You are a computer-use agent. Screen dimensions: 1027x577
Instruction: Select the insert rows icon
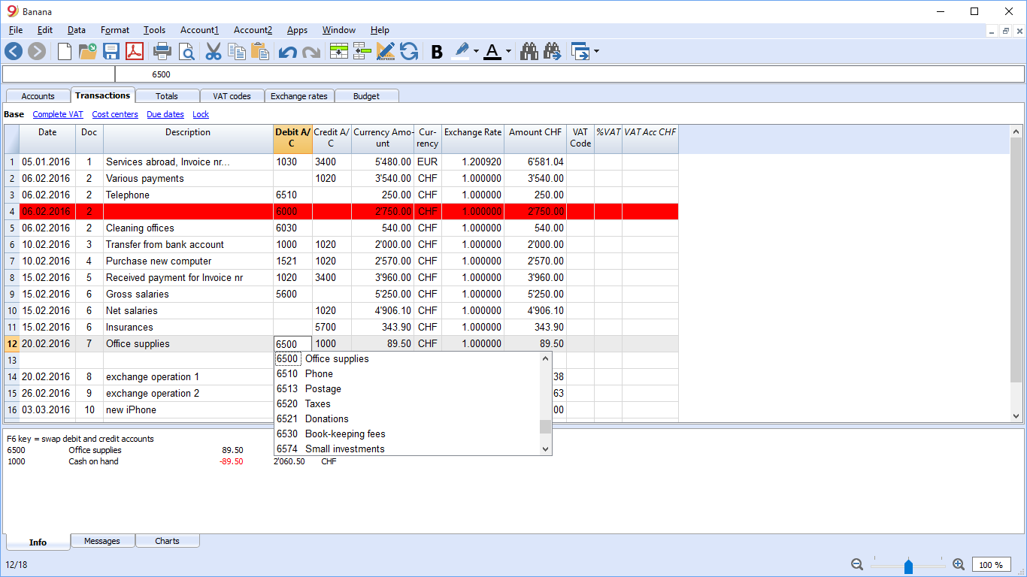362,51
